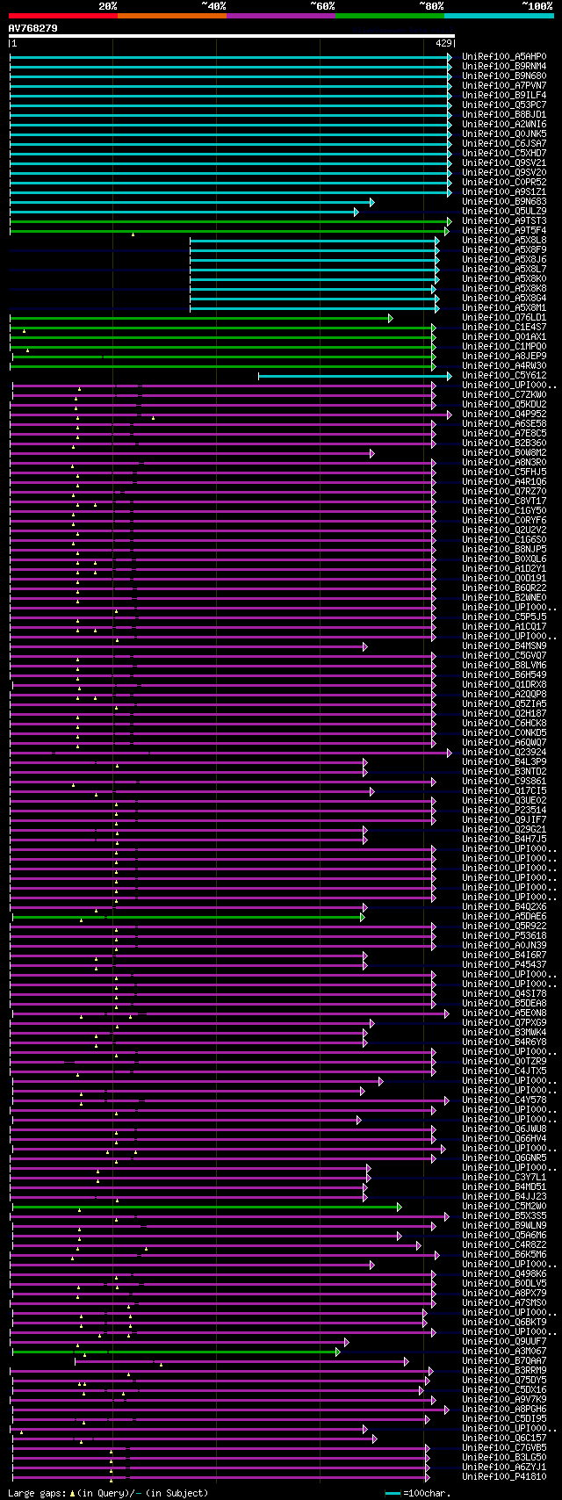Click label UniRef100_Q17CI5
The image size is (562, 1500).
[x=504, y=791]
